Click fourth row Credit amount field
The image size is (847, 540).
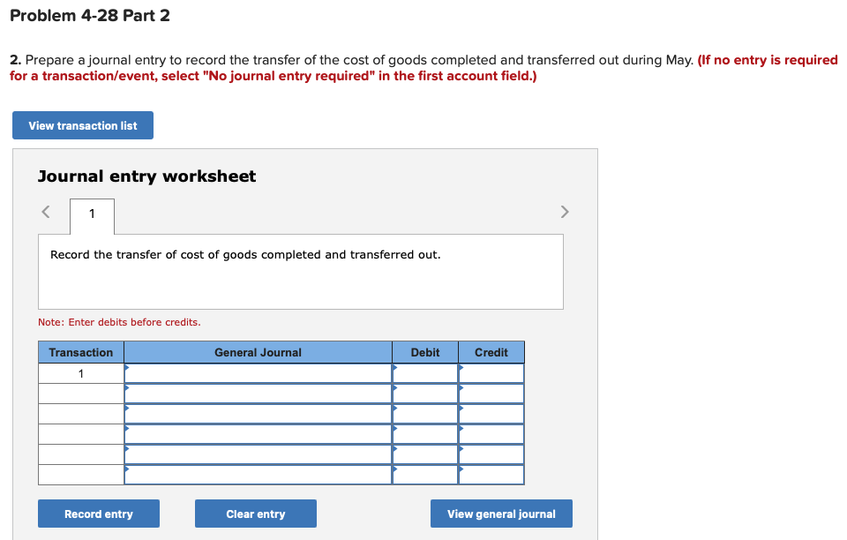click(491, 434)
